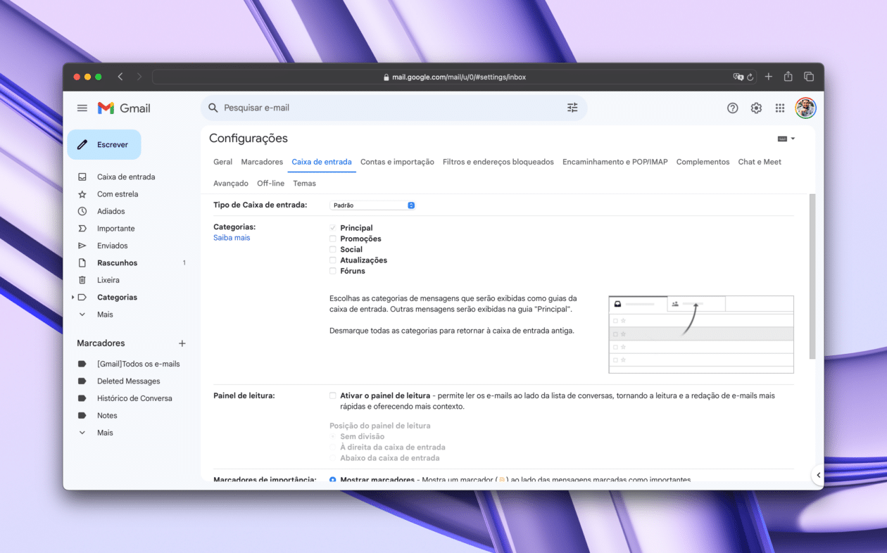Image resolution: width=887 pixels, height=553 pixels.
Task: Click the translate icon in the address bar
Action: (738, 77)
